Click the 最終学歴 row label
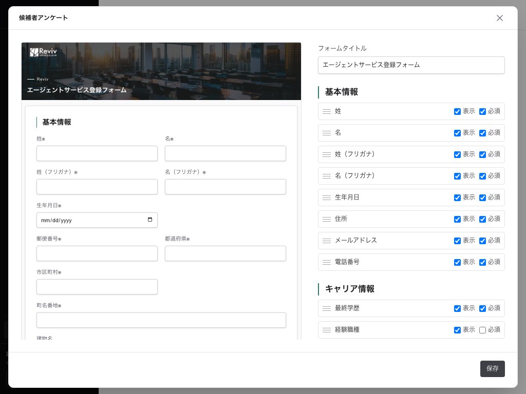Viewport: 526px width, 394px height. coord(347,308)
